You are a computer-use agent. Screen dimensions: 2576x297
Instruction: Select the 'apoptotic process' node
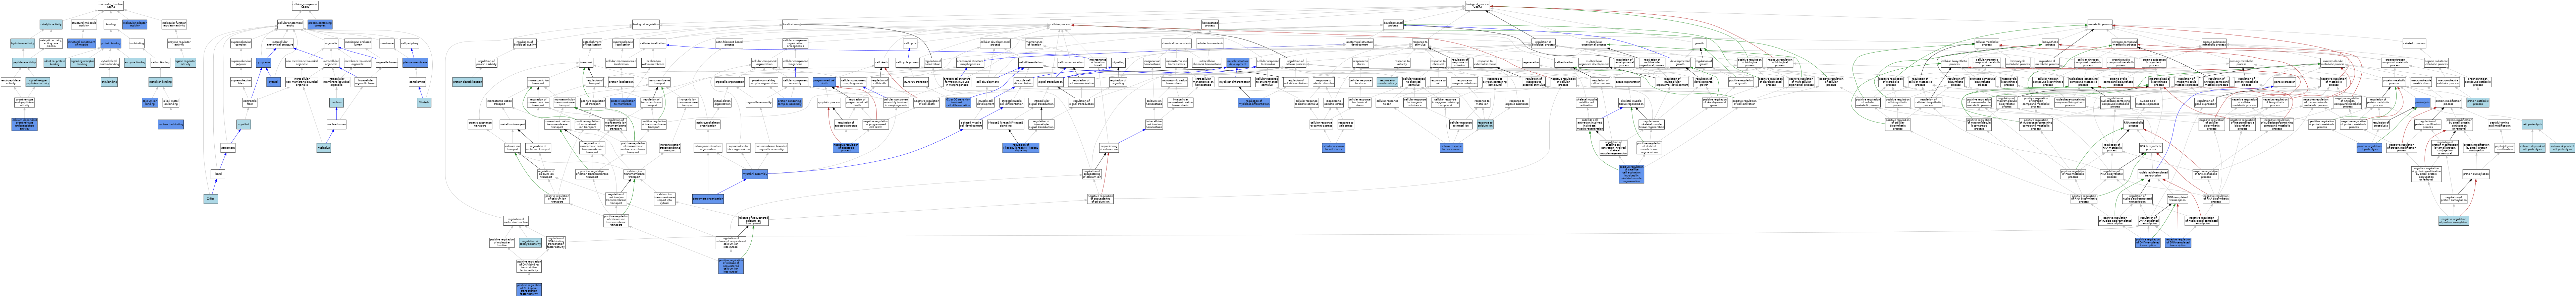point(829,103)
